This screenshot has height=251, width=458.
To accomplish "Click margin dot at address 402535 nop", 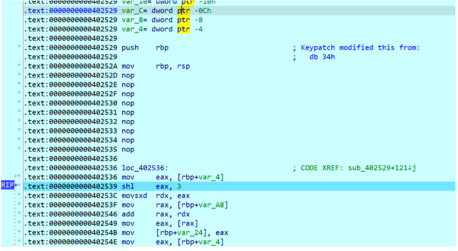I will coord(20,149).
